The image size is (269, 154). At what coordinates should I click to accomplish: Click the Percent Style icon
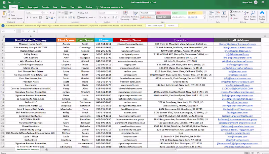pos(105,17)
